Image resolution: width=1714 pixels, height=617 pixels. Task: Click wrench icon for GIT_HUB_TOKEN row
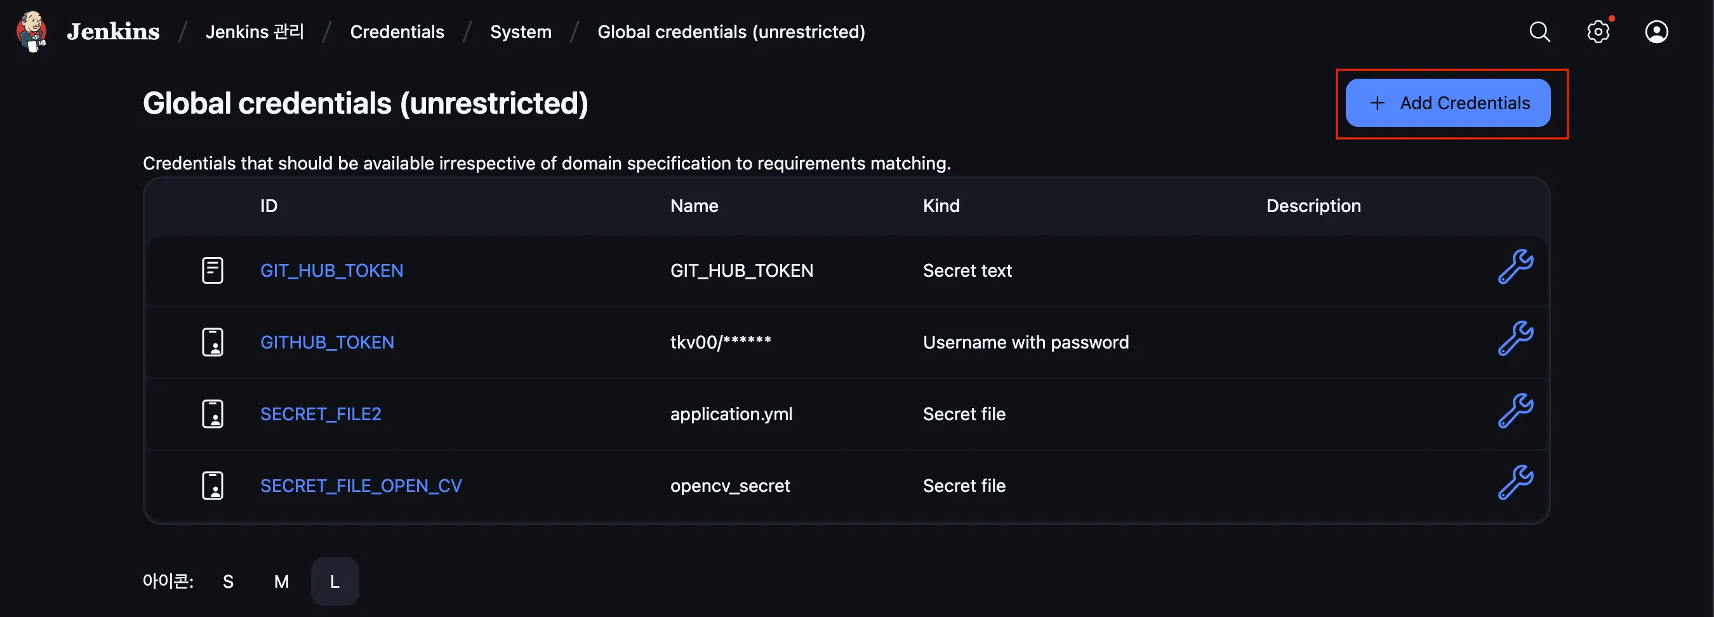(1516, 267)
